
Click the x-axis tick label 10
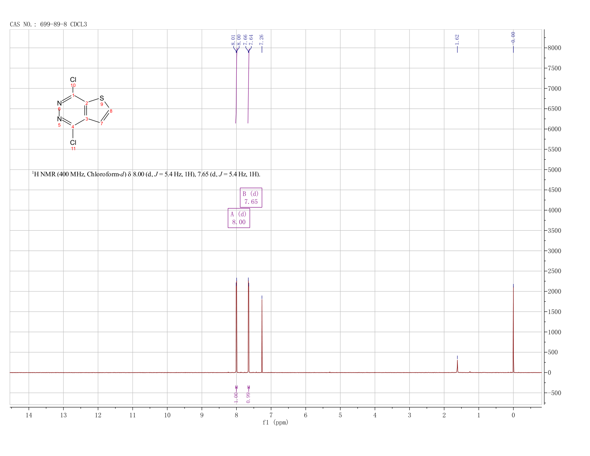click(167, 415)
